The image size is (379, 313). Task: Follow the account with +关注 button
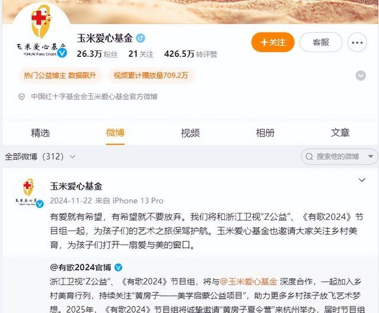pos(273,42)
